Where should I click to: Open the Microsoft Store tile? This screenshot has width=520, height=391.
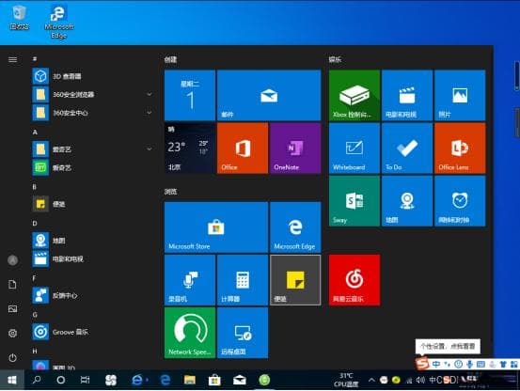(x=216, y=227)
